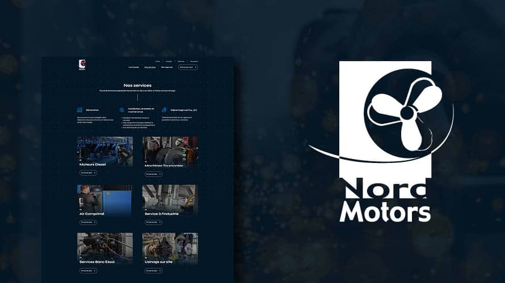Click the Rénovation section heading

pos(92,110)
